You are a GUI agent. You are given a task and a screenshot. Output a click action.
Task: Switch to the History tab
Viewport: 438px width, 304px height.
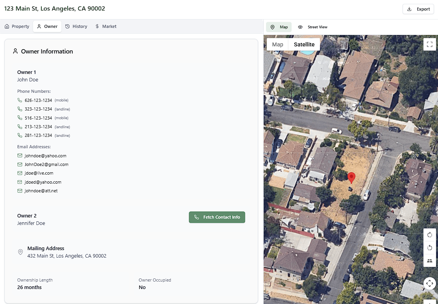[x=76, y=26]
